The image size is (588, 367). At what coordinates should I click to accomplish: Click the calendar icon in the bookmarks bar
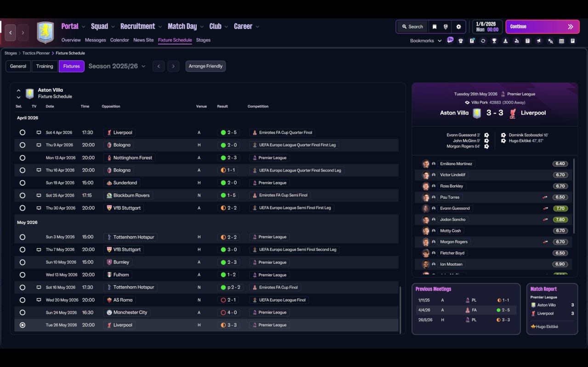tap(561, 41)
